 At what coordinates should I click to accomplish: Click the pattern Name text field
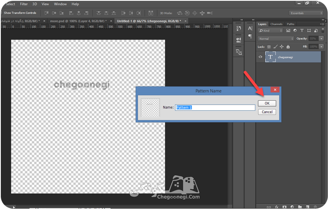click(x=215, y=107)
